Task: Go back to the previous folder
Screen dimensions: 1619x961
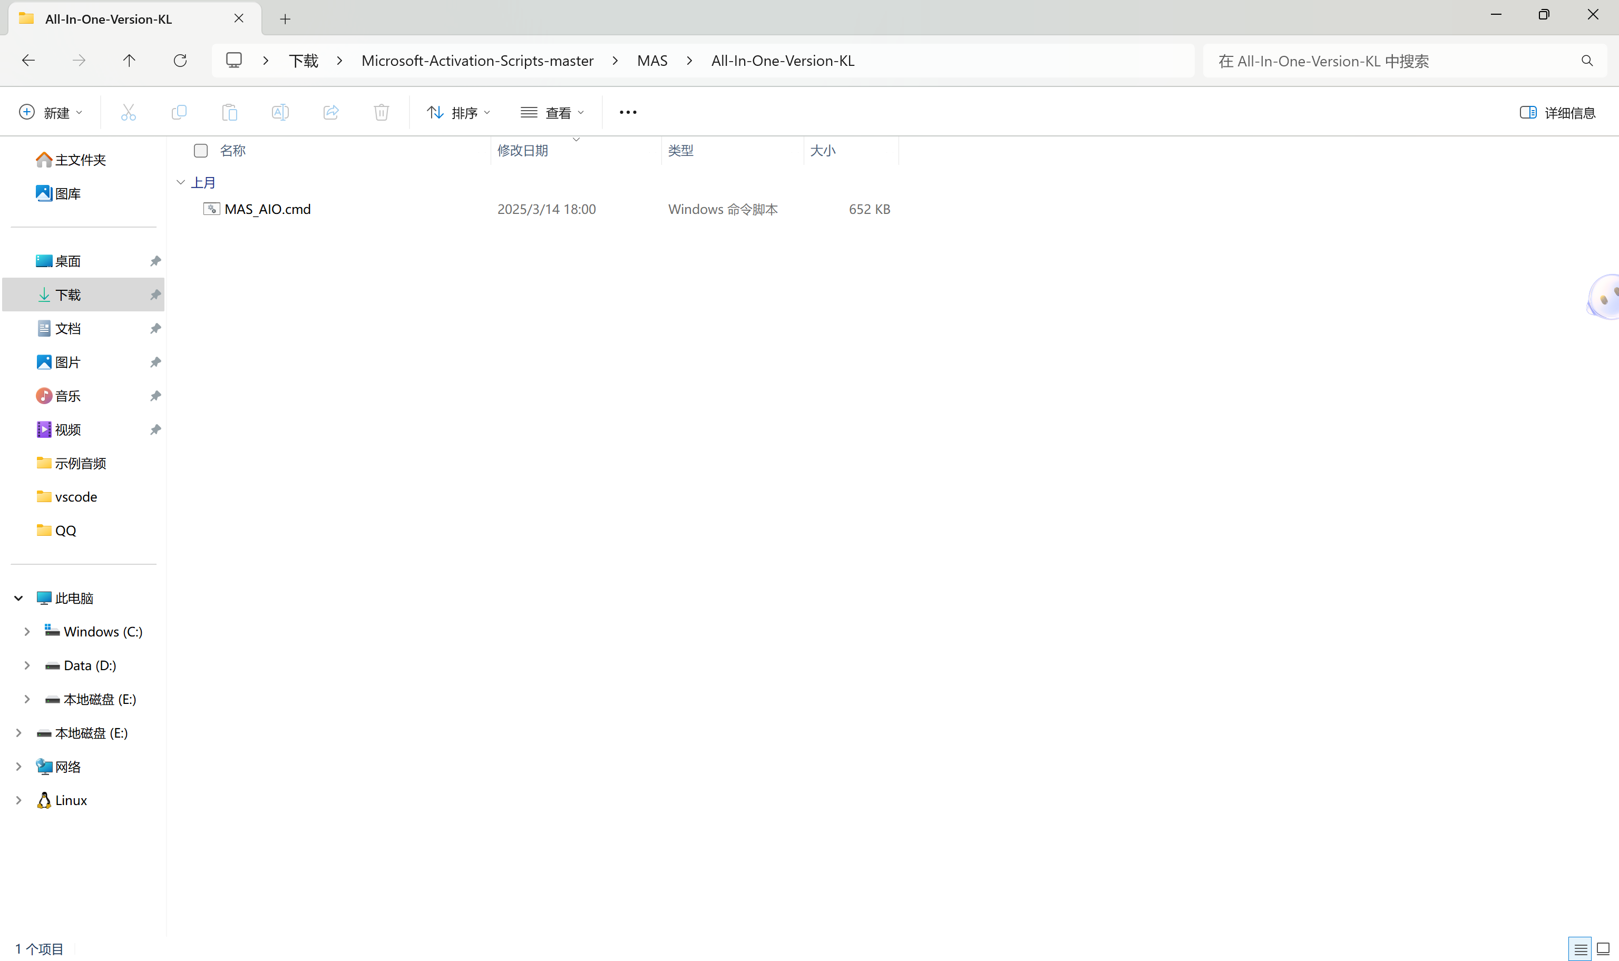Action: (x=28, y=60)
